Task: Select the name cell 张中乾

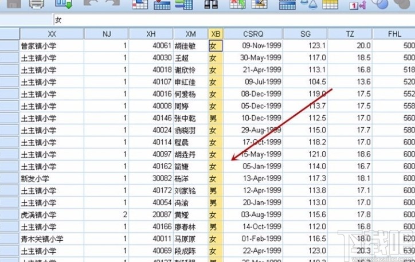Action: pyautogui.click(x=190, y=118)
